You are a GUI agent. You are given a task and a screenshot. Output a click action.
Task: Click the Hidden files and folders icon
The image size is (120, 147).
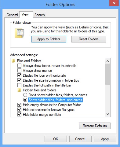coord(19,90)
